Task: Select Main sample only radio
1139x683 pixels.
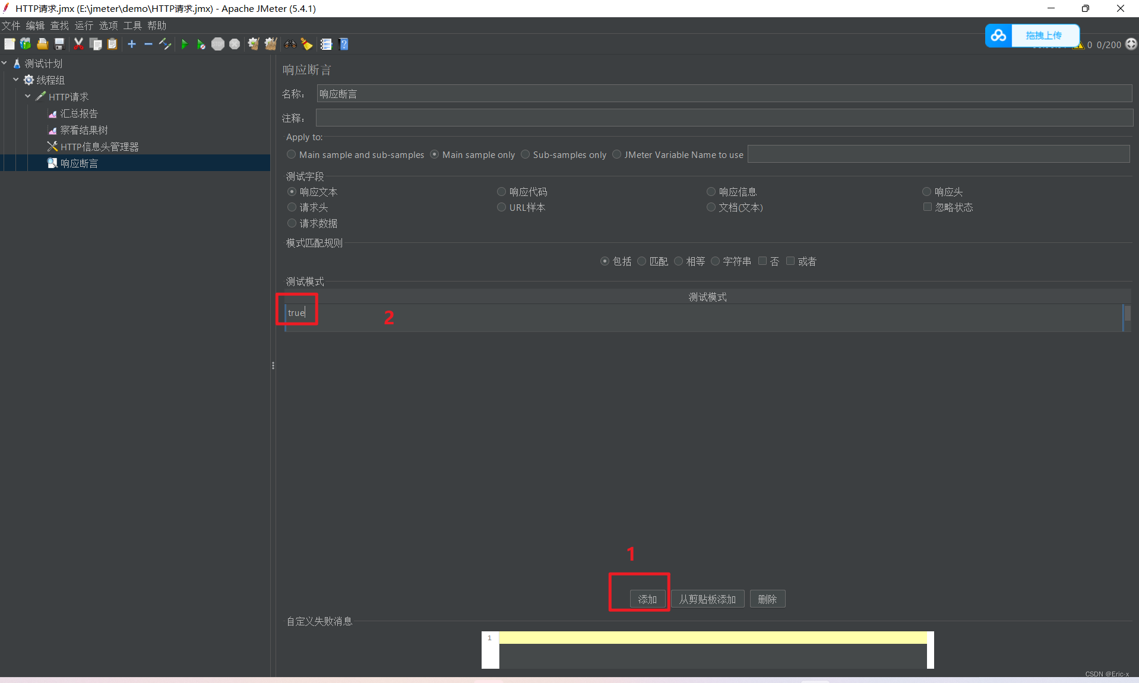Action: [x=434, y=154]
